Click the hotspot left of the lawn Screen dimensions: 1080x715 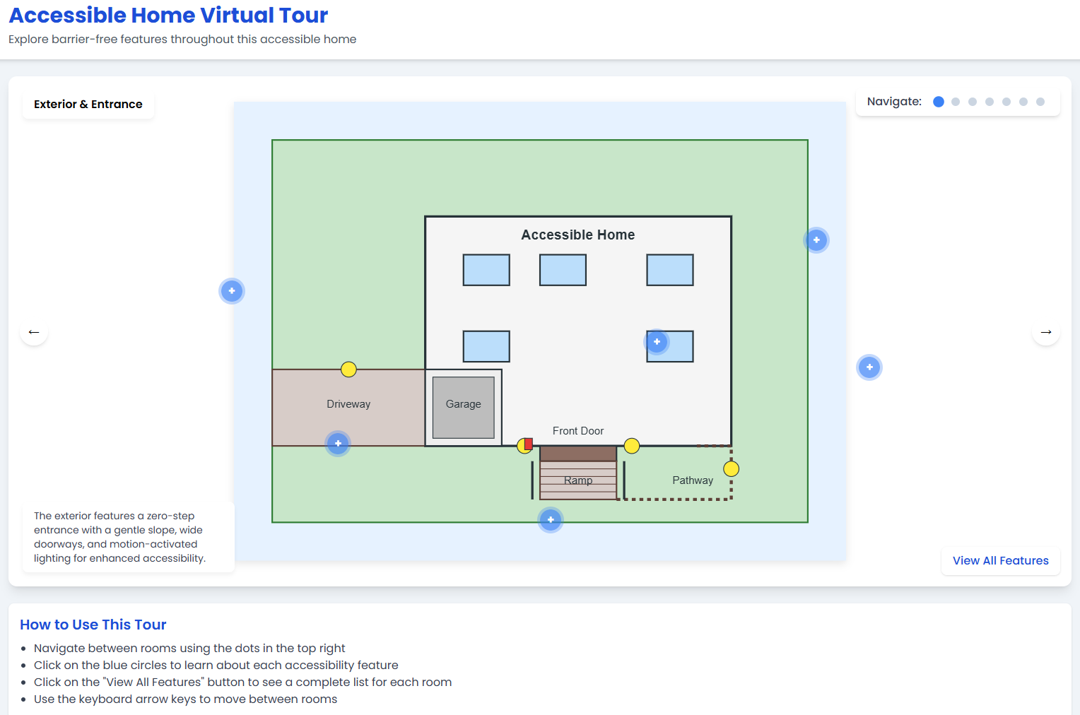click(x=232, y=291)
